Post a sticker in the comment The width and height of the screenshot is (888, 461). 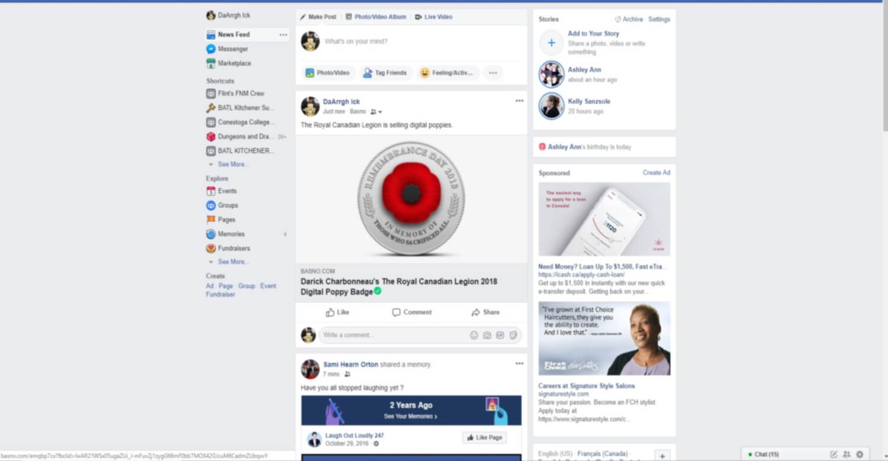[513, 335]
